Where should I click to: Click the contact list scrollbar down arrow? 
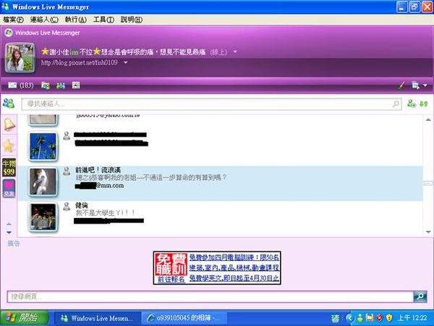click(428, 232)
